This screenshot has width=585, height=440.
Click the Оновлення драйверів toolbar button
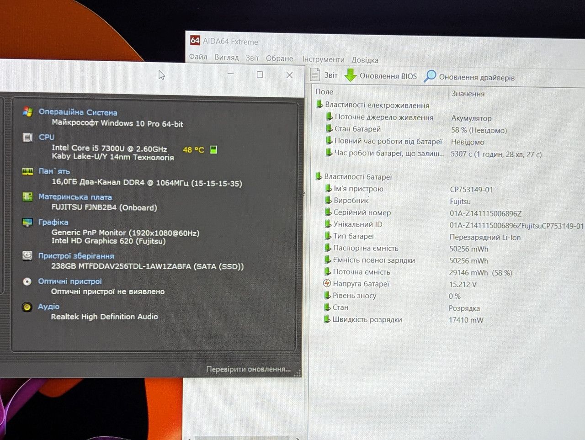pos(469,77)
